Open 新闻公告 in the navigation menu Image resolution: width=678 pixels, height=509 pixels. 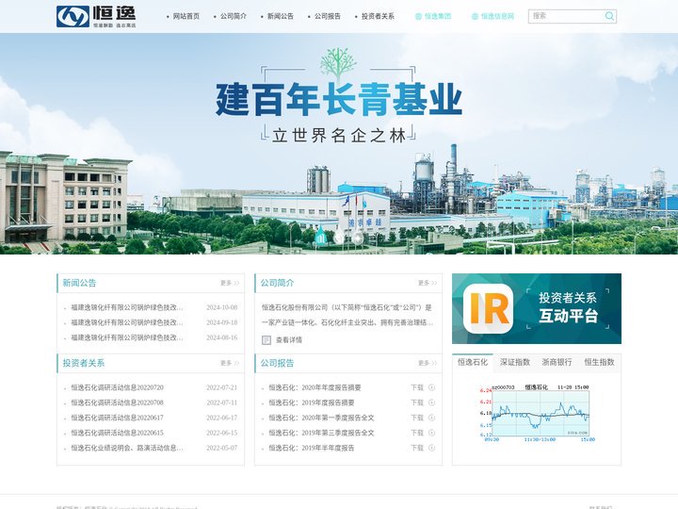point(281,16)
